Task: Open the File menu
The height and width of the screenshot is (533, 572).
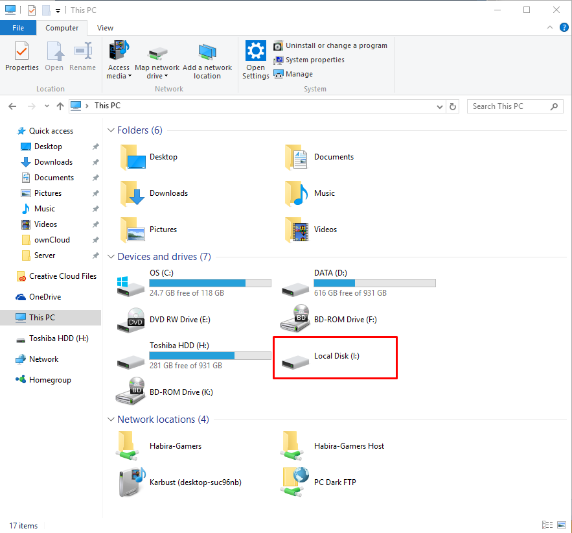Action: click(x=18, y=28)
